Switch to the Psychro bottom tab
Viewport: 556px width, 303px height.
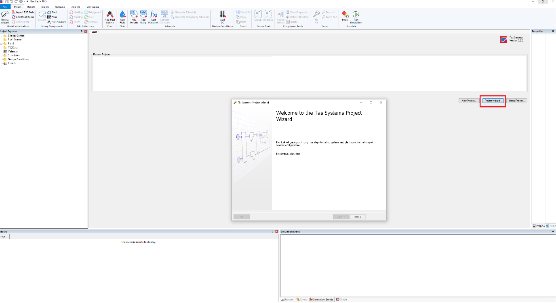pos(287,300)
